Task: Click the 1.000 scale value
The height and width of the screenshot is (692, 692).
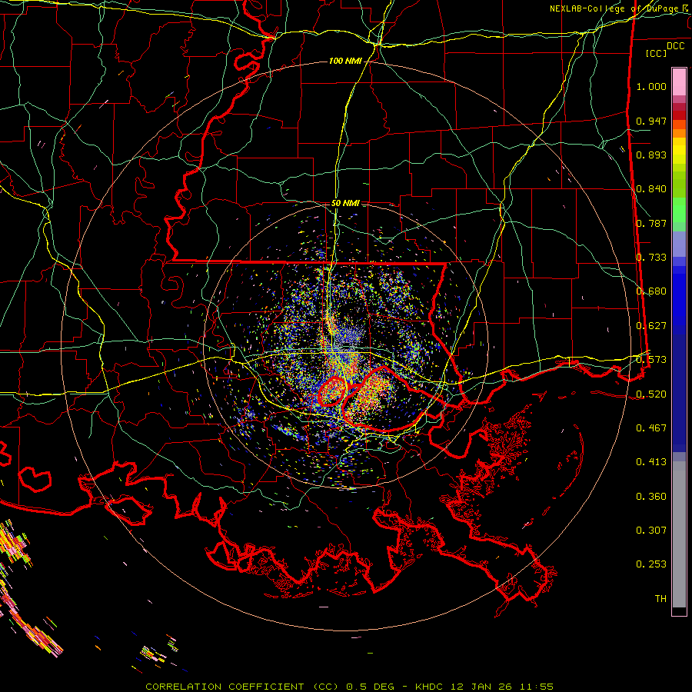Action: (x=651, y=87)
